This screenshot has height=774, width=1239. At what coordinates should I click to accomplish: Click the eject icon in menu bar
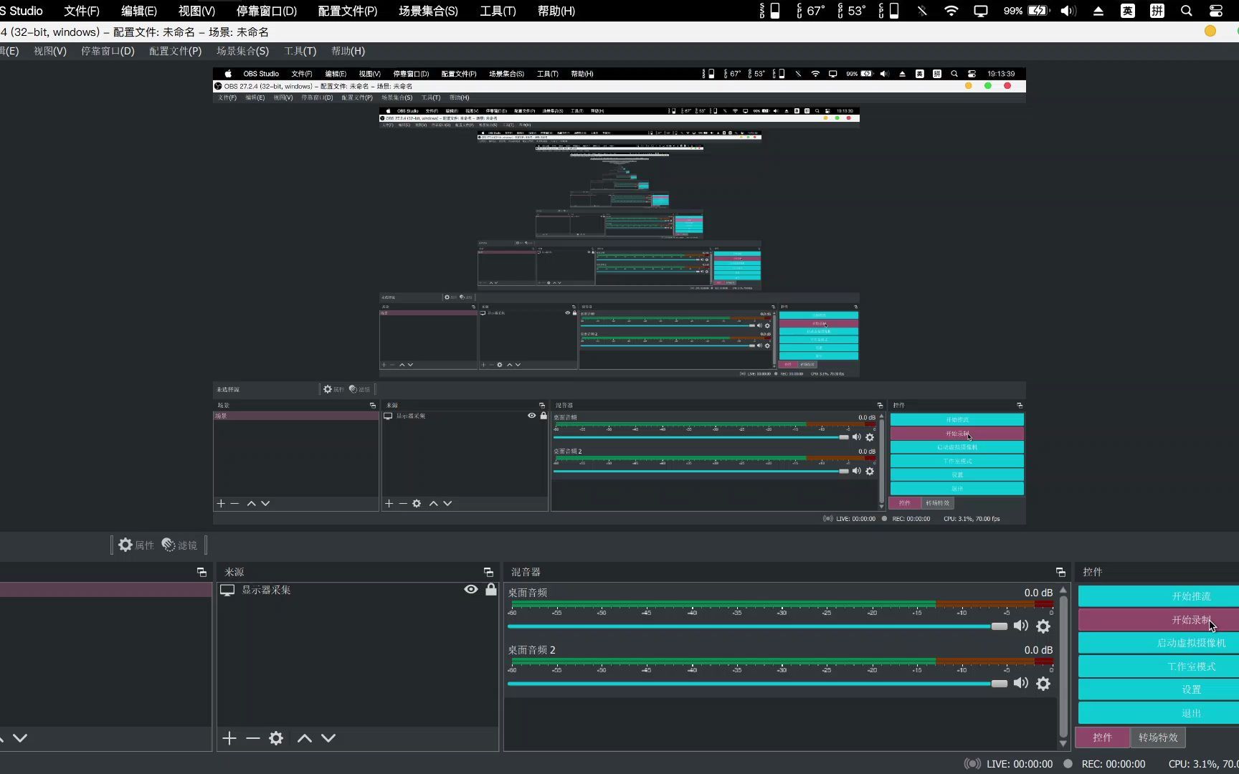1098,11
